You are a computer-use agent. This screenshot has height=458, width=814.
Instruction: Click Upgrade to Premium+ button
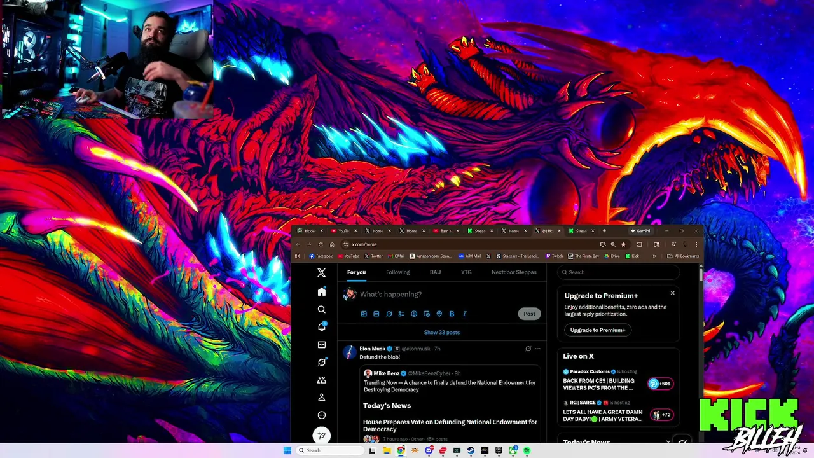click(x=598, y=330)
